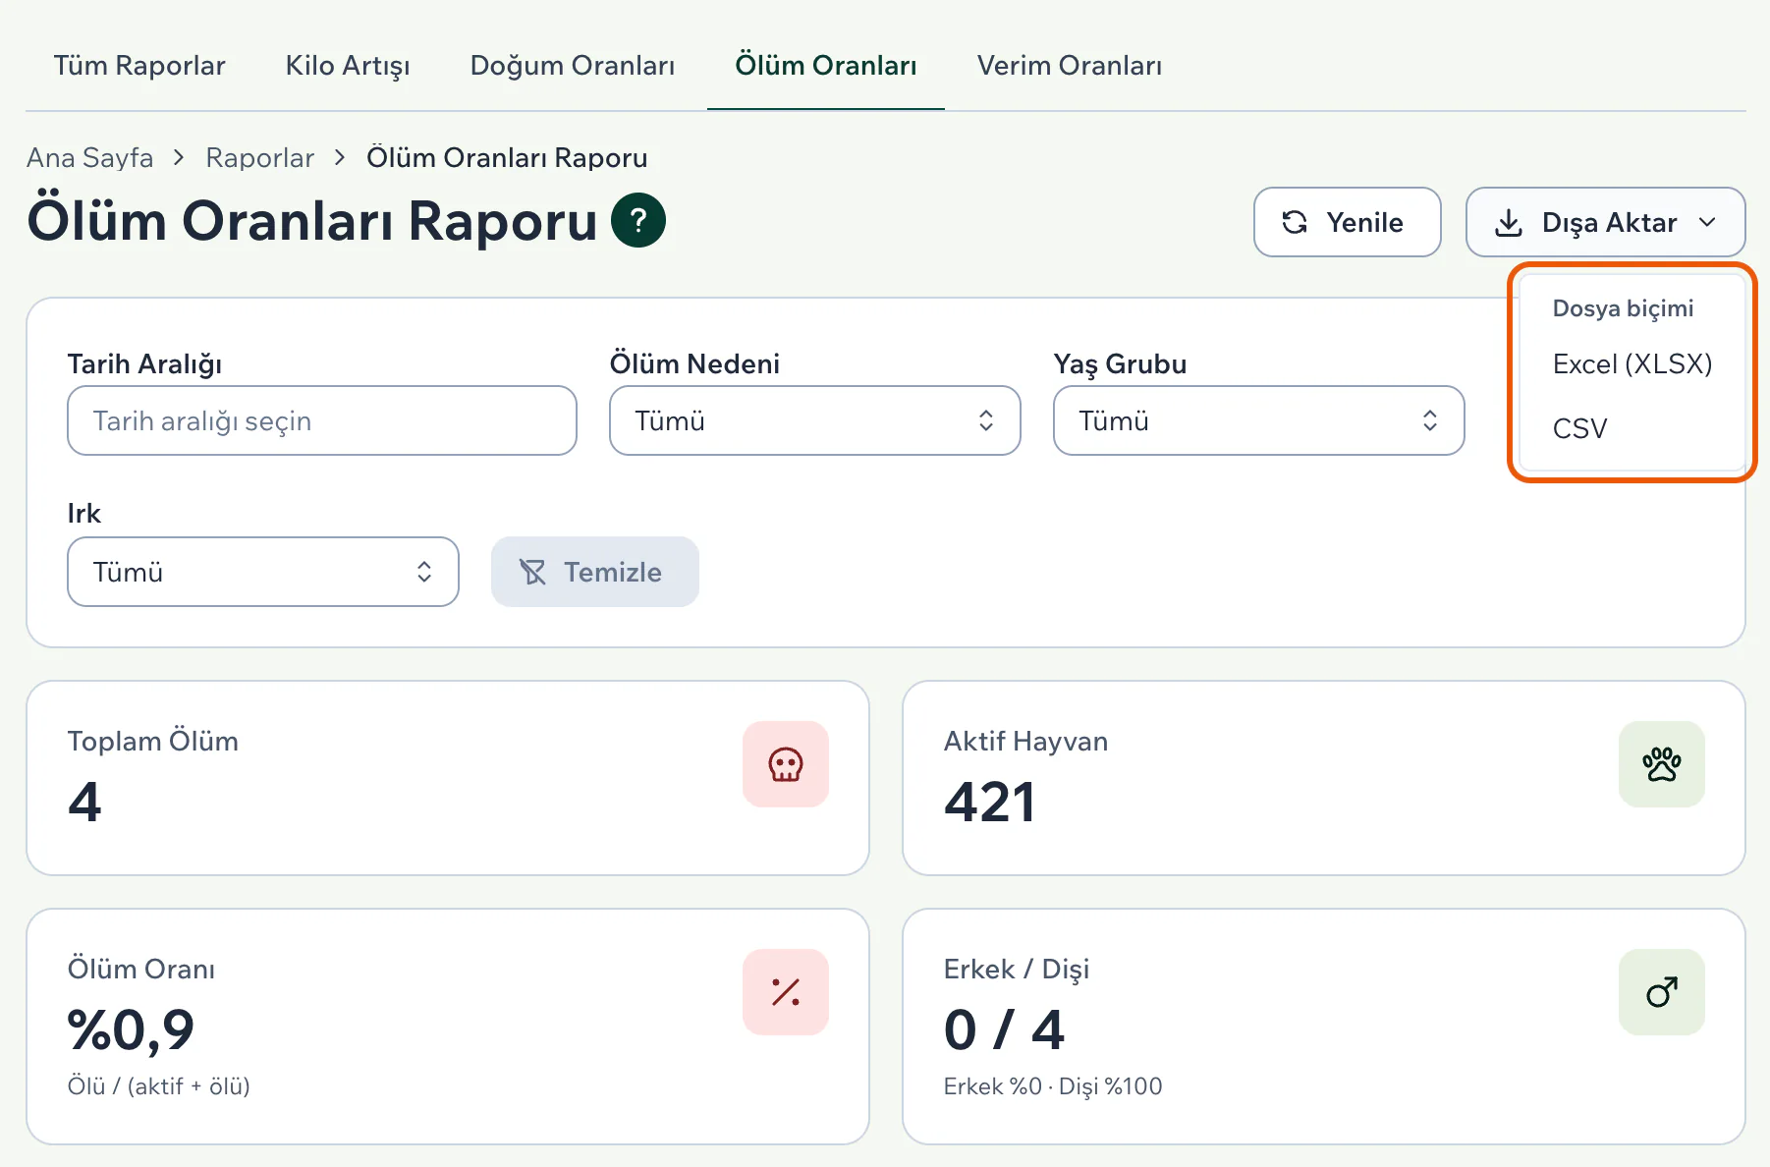Click chevron after Raporlar breadcrumb

click(x=340, y=157)
